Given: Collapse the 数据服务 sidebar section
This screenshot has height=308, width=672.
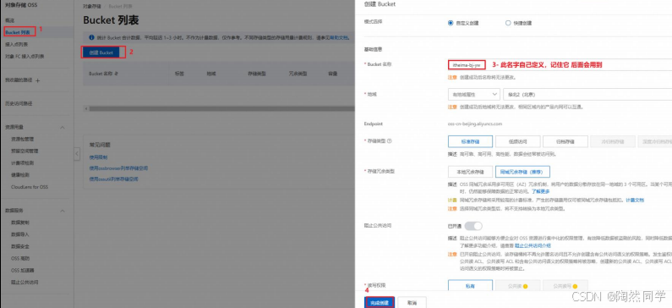Looking at the screenshot, I should coord(63,211).
